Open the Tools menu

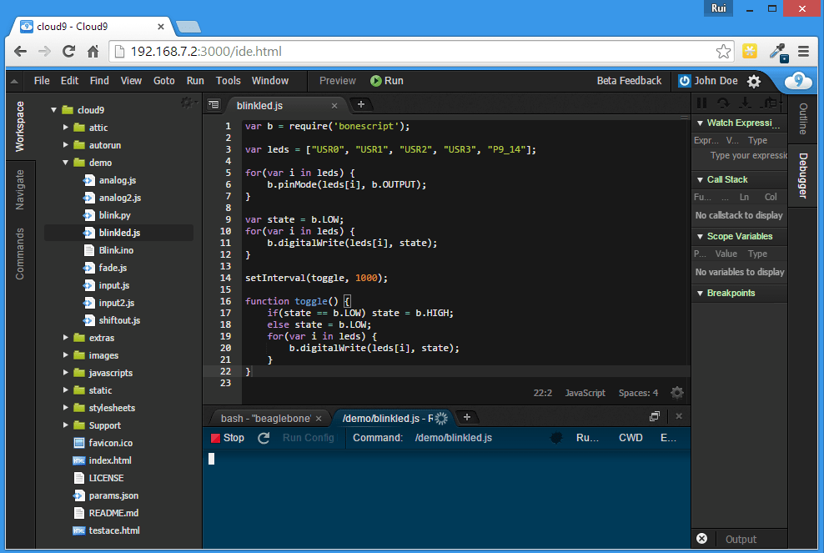(228, 81)
